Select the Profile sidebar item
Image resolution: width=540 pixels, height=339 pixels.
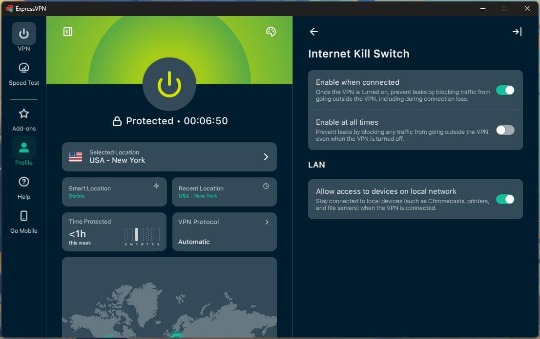[24, 151]
